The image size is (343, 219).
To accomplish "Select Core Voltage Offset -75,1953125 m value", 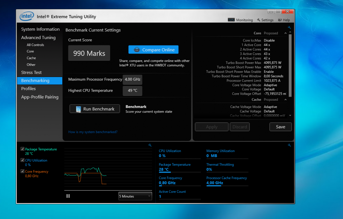I will coord(276,94).
